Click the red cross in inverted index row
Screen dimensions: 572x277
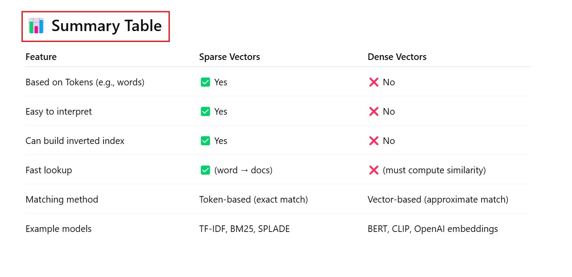coord(374,141)
